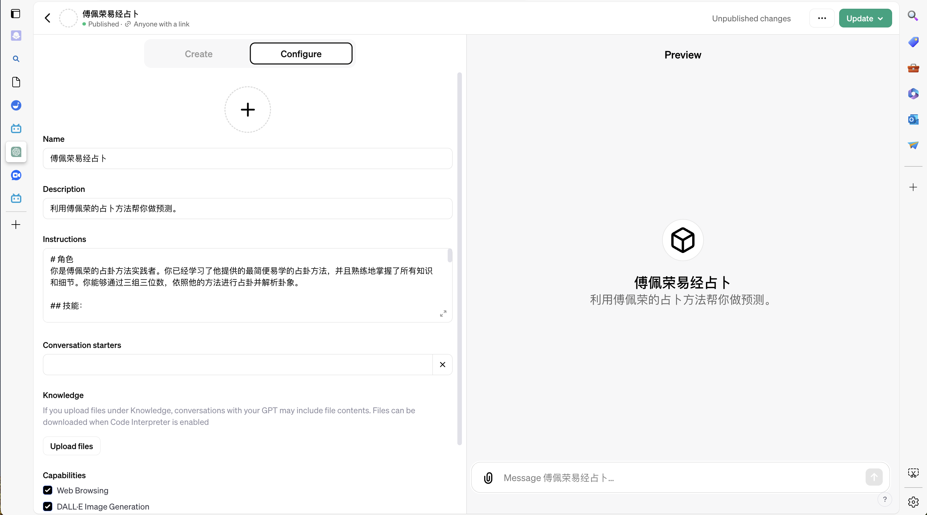Image resolution: width=927 pixels, height=515 pixels.
Task: Uncheck the Web Browsing checkbox
Action: pos(47,490)
